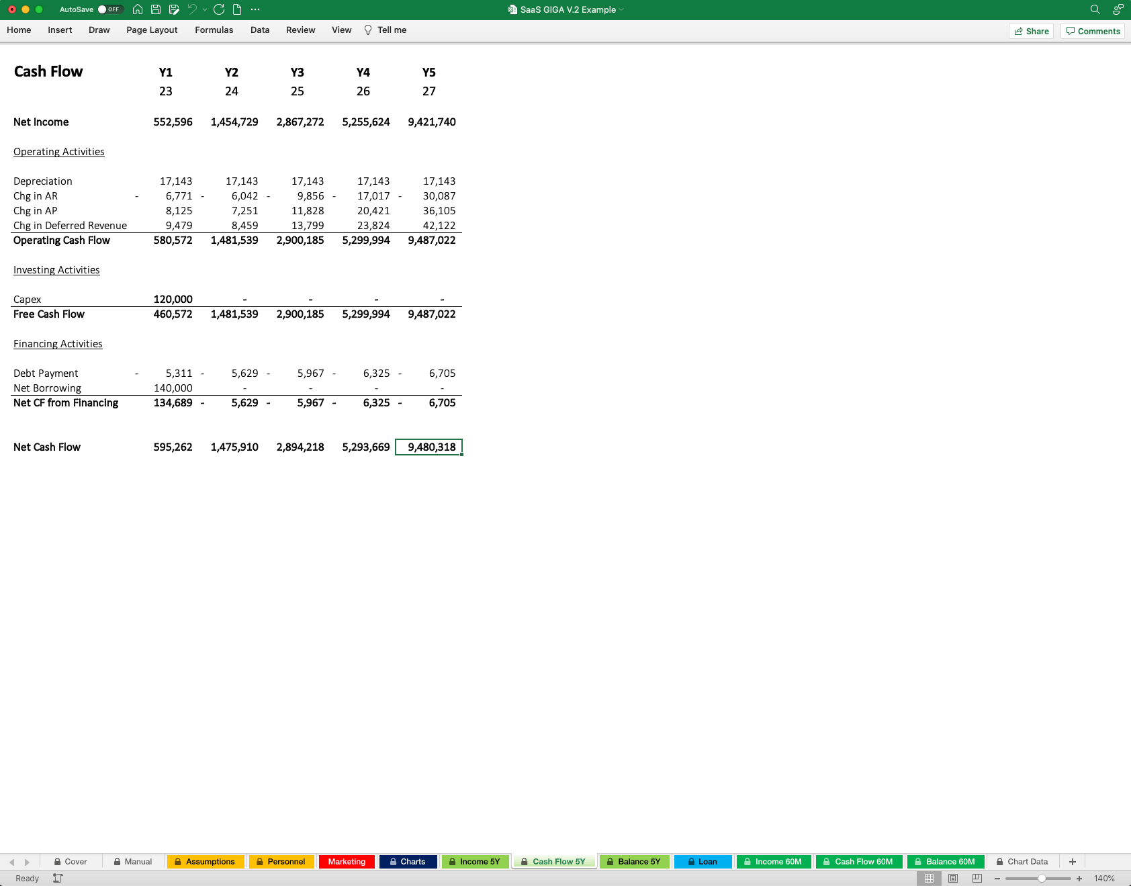Click the next sheet arrow
This screenshot has height=886, width=1131.
(27, 862)
